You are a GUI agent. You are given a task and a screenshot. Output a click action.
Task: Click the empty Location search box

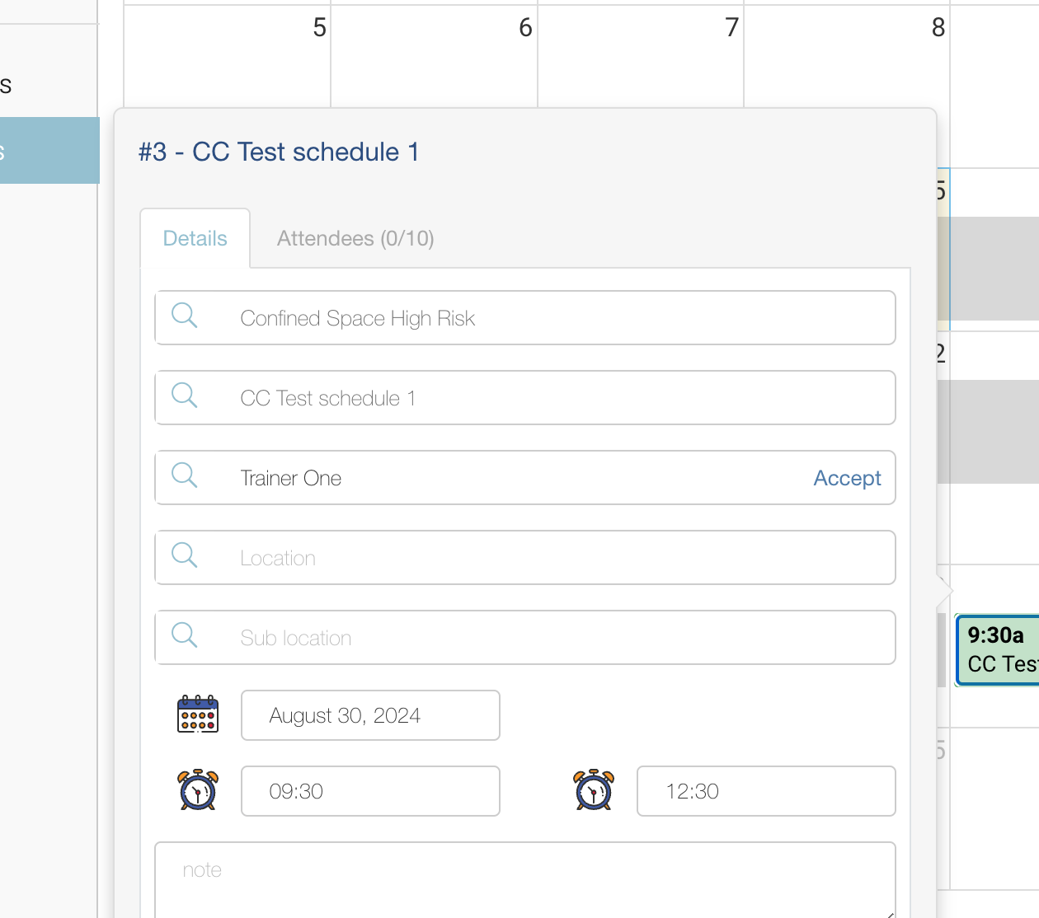coord(525,558)
